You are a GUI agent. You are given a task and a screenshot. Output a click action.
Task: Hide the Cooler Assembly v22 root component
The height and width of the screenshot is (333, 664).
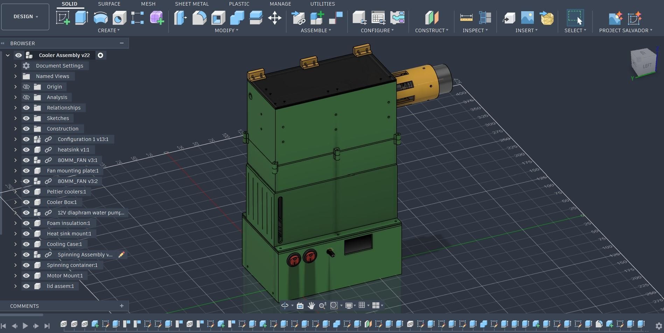19,55
